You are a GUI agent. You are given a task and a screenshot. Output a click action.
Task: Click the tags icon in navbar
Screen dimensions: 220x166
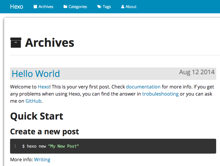tap(99, 7)
